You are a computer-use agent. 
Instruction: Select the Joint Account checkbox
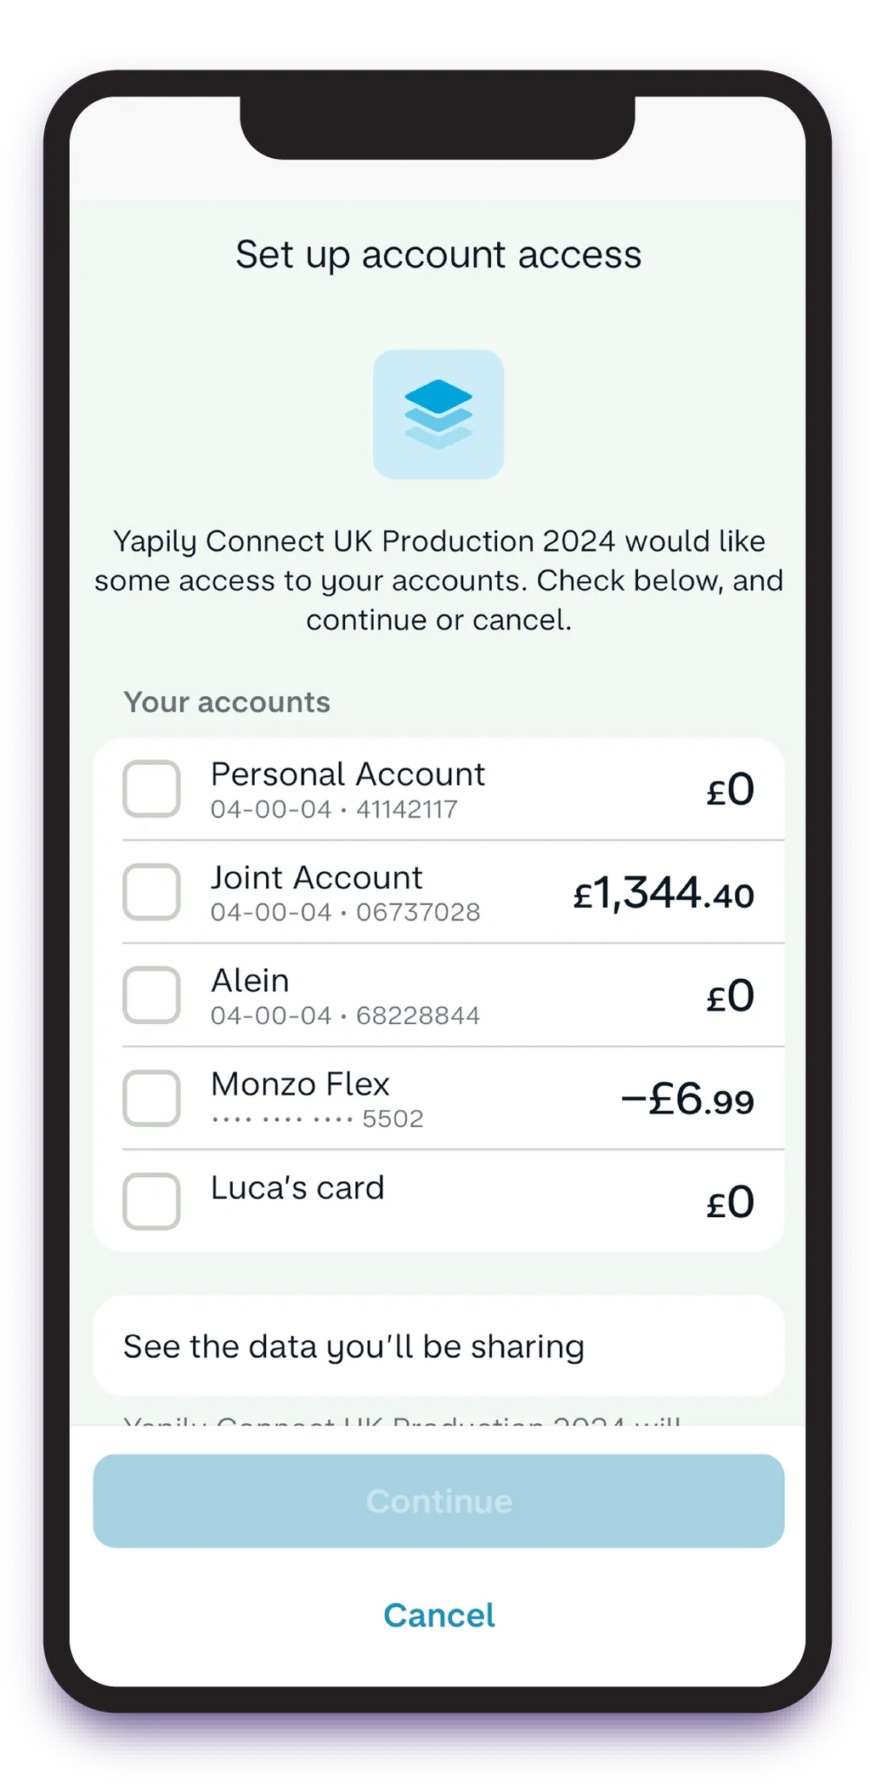152,891
